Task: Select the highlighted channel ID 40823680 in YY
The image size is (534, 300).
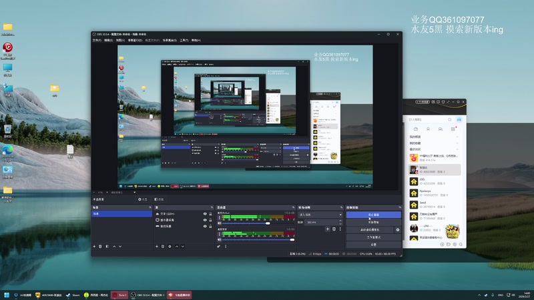Action: click(x=435, y=169)
